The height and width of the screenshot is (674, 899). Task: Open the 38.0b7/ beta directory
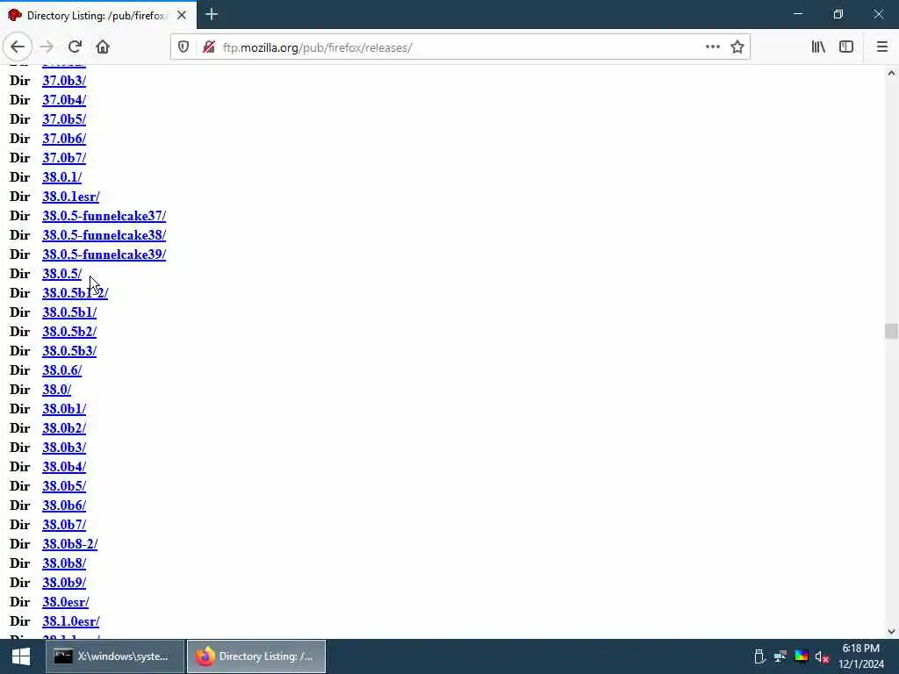[x=64, y=525]
